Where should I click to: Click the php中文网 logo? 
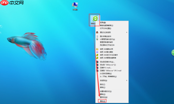click(12, 3)
